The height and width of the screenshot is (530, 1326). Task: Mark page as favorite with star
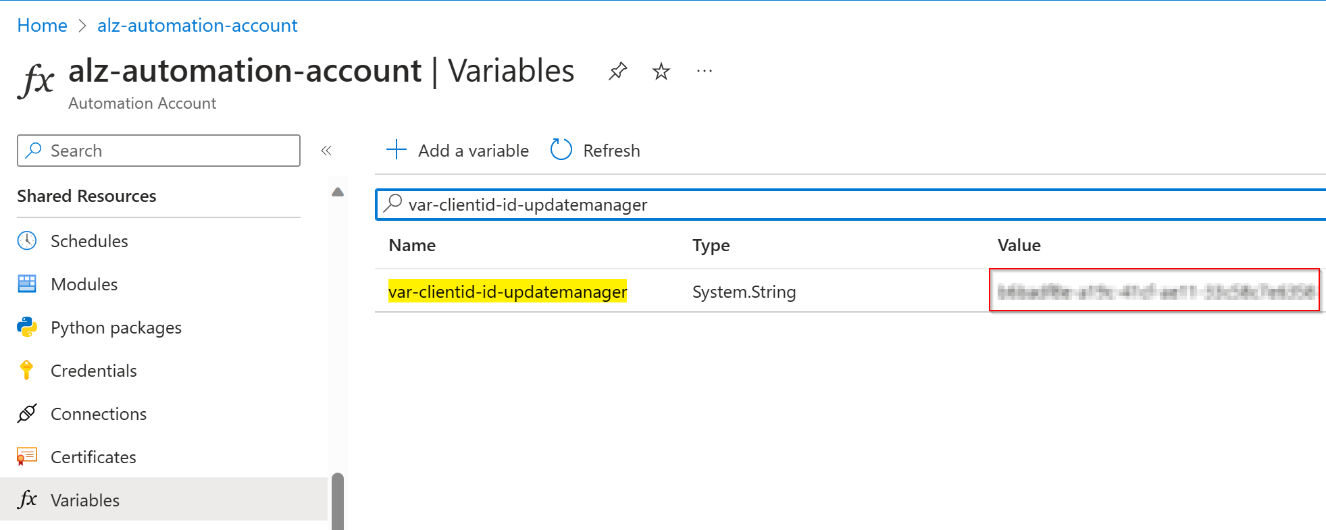coord(661,71)
